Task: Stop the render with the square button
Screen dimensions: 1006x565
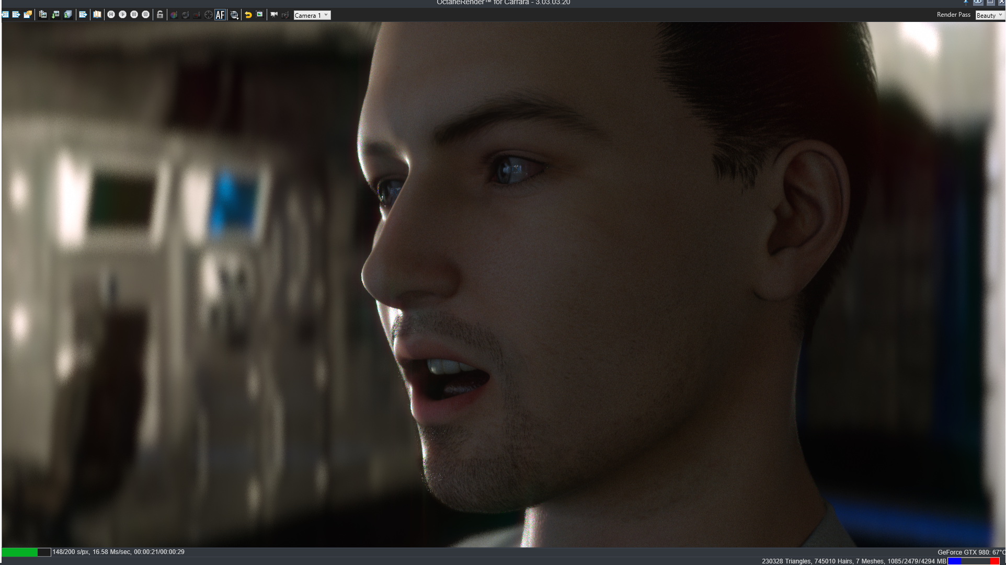Action: (145, 15)
